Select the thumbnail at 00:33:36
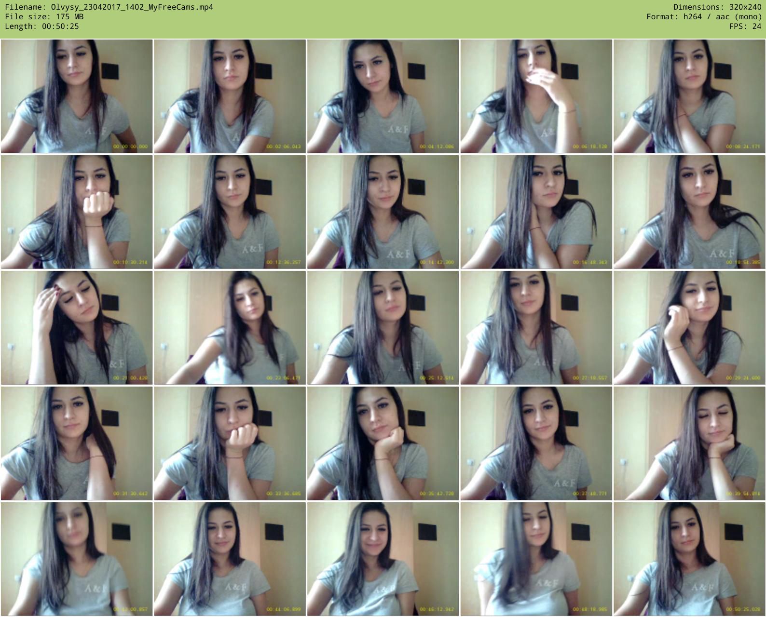The height and width of the screenshot is (617, 766). [x=230, y=443]
